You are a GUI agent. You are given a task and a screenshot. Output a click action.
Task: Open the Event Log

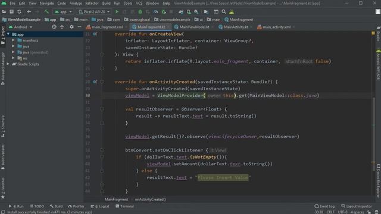pyautogui.click(x=324, y=206)
